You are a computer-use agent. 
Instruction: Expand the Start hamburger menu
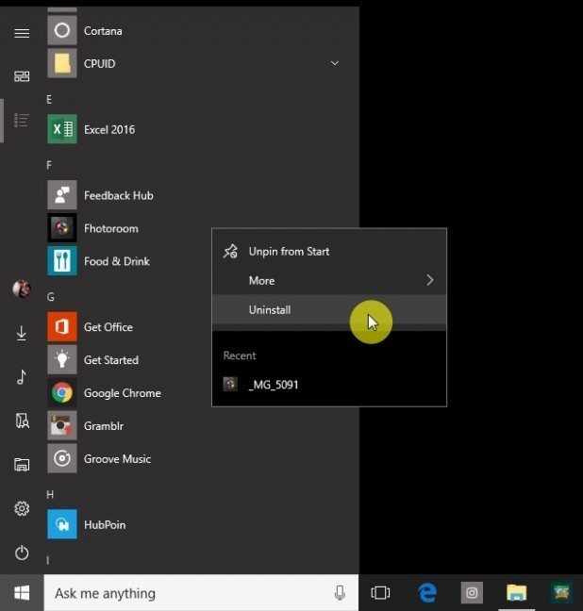pos(22,33)
